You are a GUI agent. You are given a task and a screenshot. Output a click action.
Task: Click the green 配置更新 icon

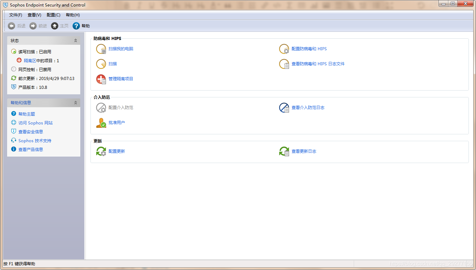pyautogui.click(x=101, y=151)
